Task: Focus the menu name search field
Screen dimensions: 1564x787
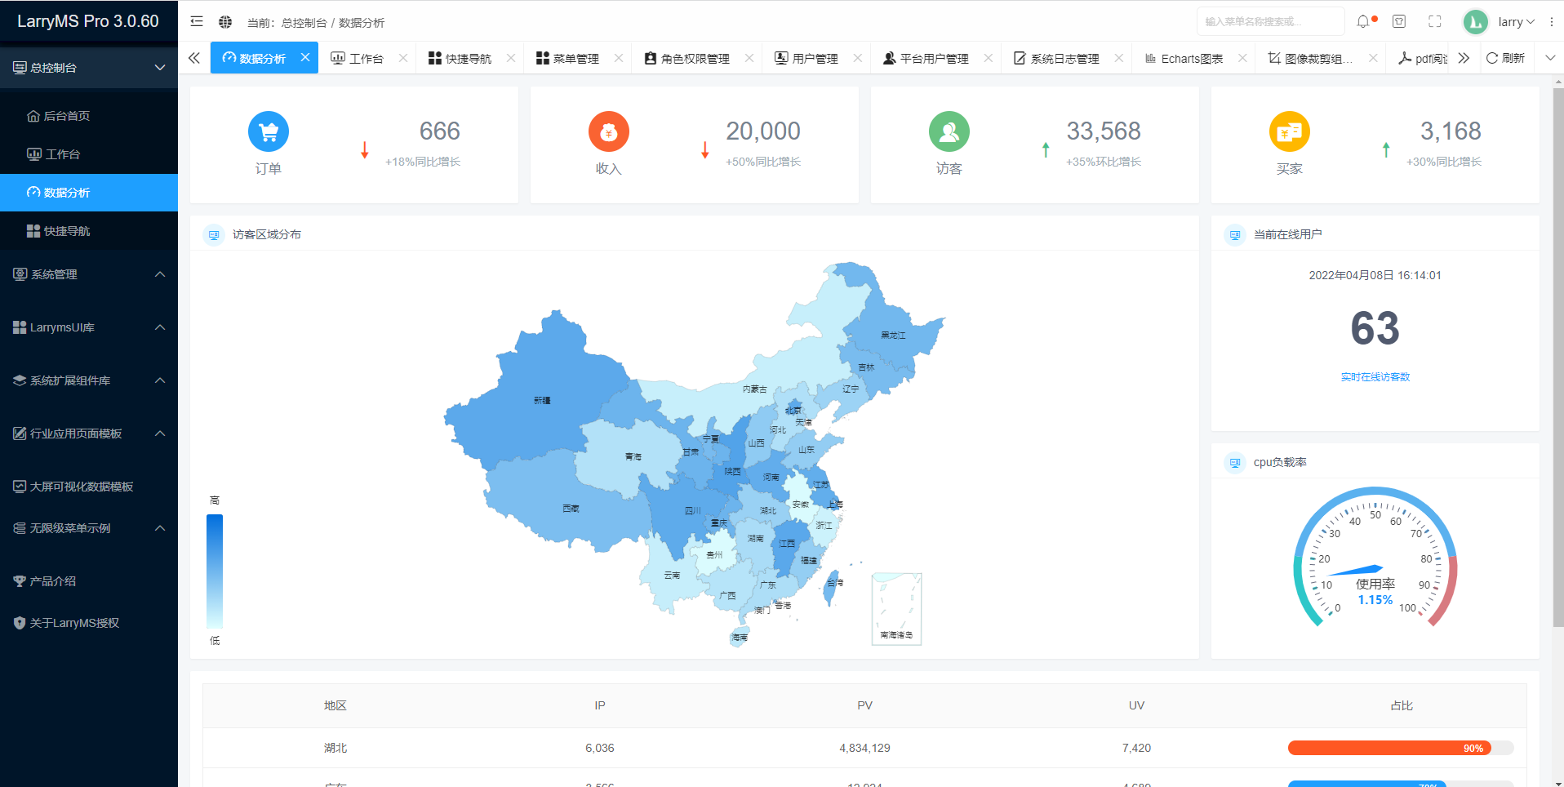Action: [1271, 21]
